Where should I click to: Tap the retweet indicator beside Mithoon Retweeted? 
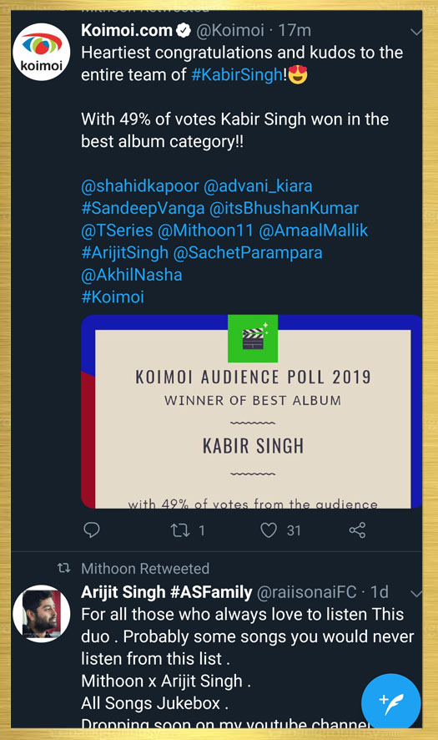tap(63, 568)
